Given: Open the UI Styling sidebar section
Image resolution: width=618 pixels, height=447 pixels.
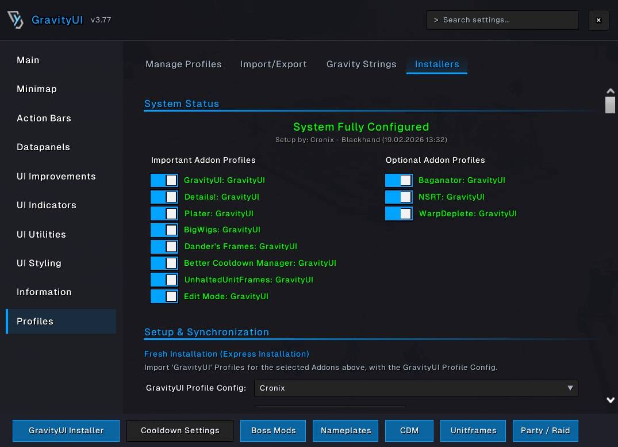Looking at the screenshot, I should tap(39, 263).
